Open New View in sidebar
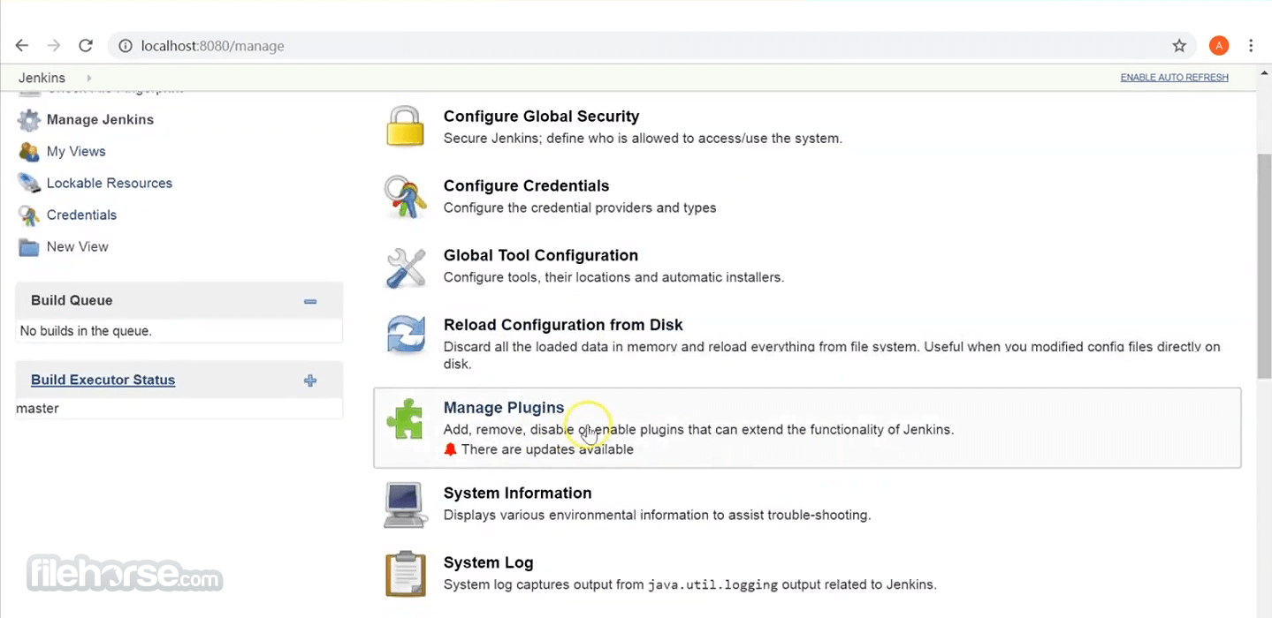The image size is (1272, 618). point(78,247)
